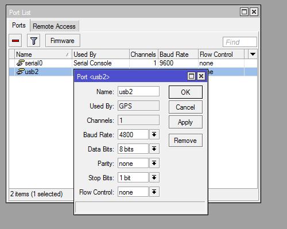287x229 pixels.
Task: Click the Apply button
Action: [x=185, y=122]
